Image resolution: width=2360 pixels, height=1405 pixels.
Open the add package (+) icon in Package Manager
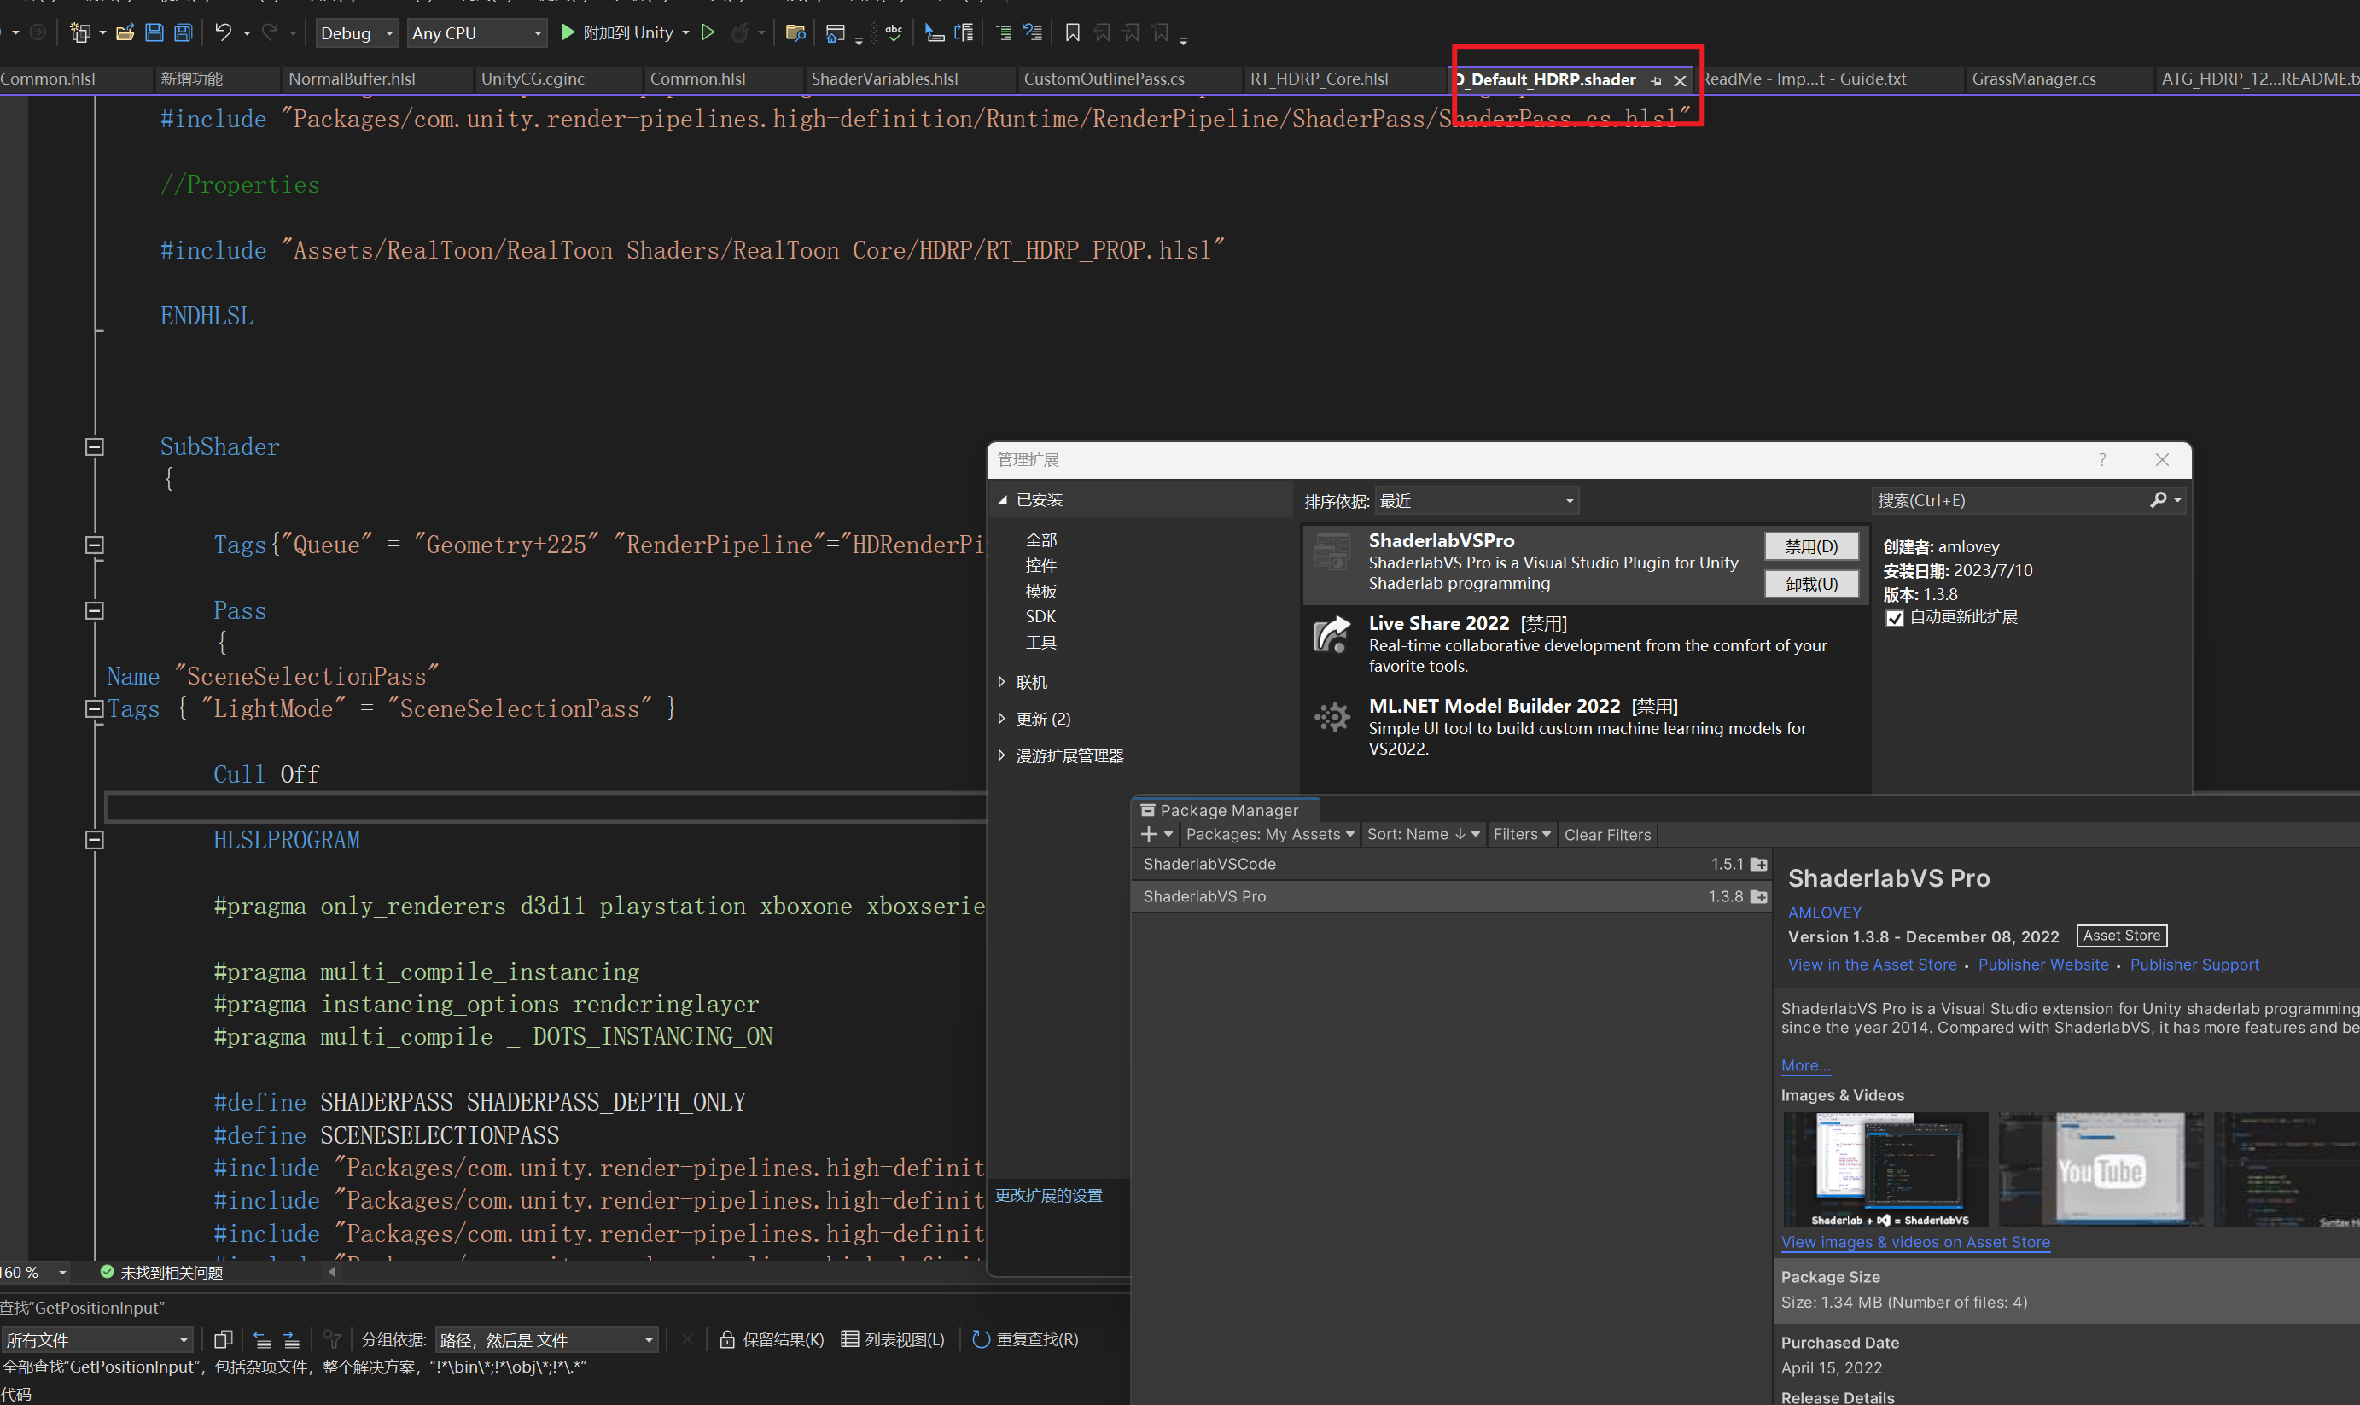click(1149, 833)
